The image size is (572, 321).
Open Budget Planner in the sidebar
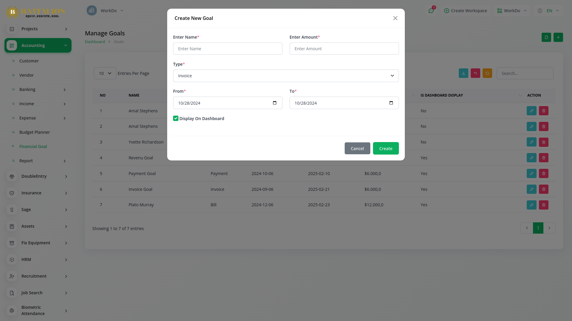[35, 132]
